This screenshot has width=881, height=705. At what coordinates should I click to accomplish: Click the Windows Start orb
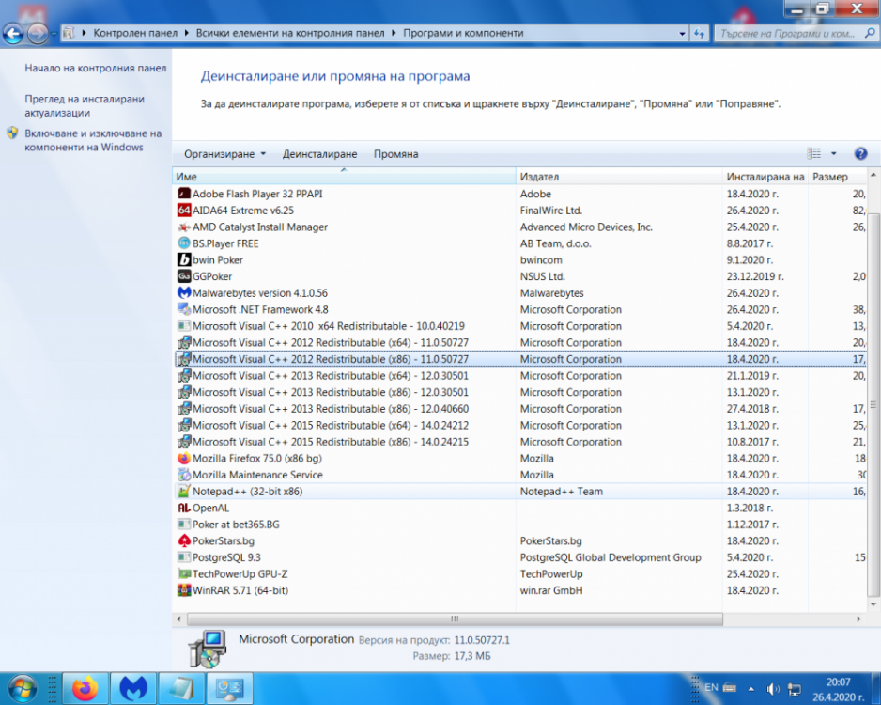pyautogui.click(x=23, y=688)
